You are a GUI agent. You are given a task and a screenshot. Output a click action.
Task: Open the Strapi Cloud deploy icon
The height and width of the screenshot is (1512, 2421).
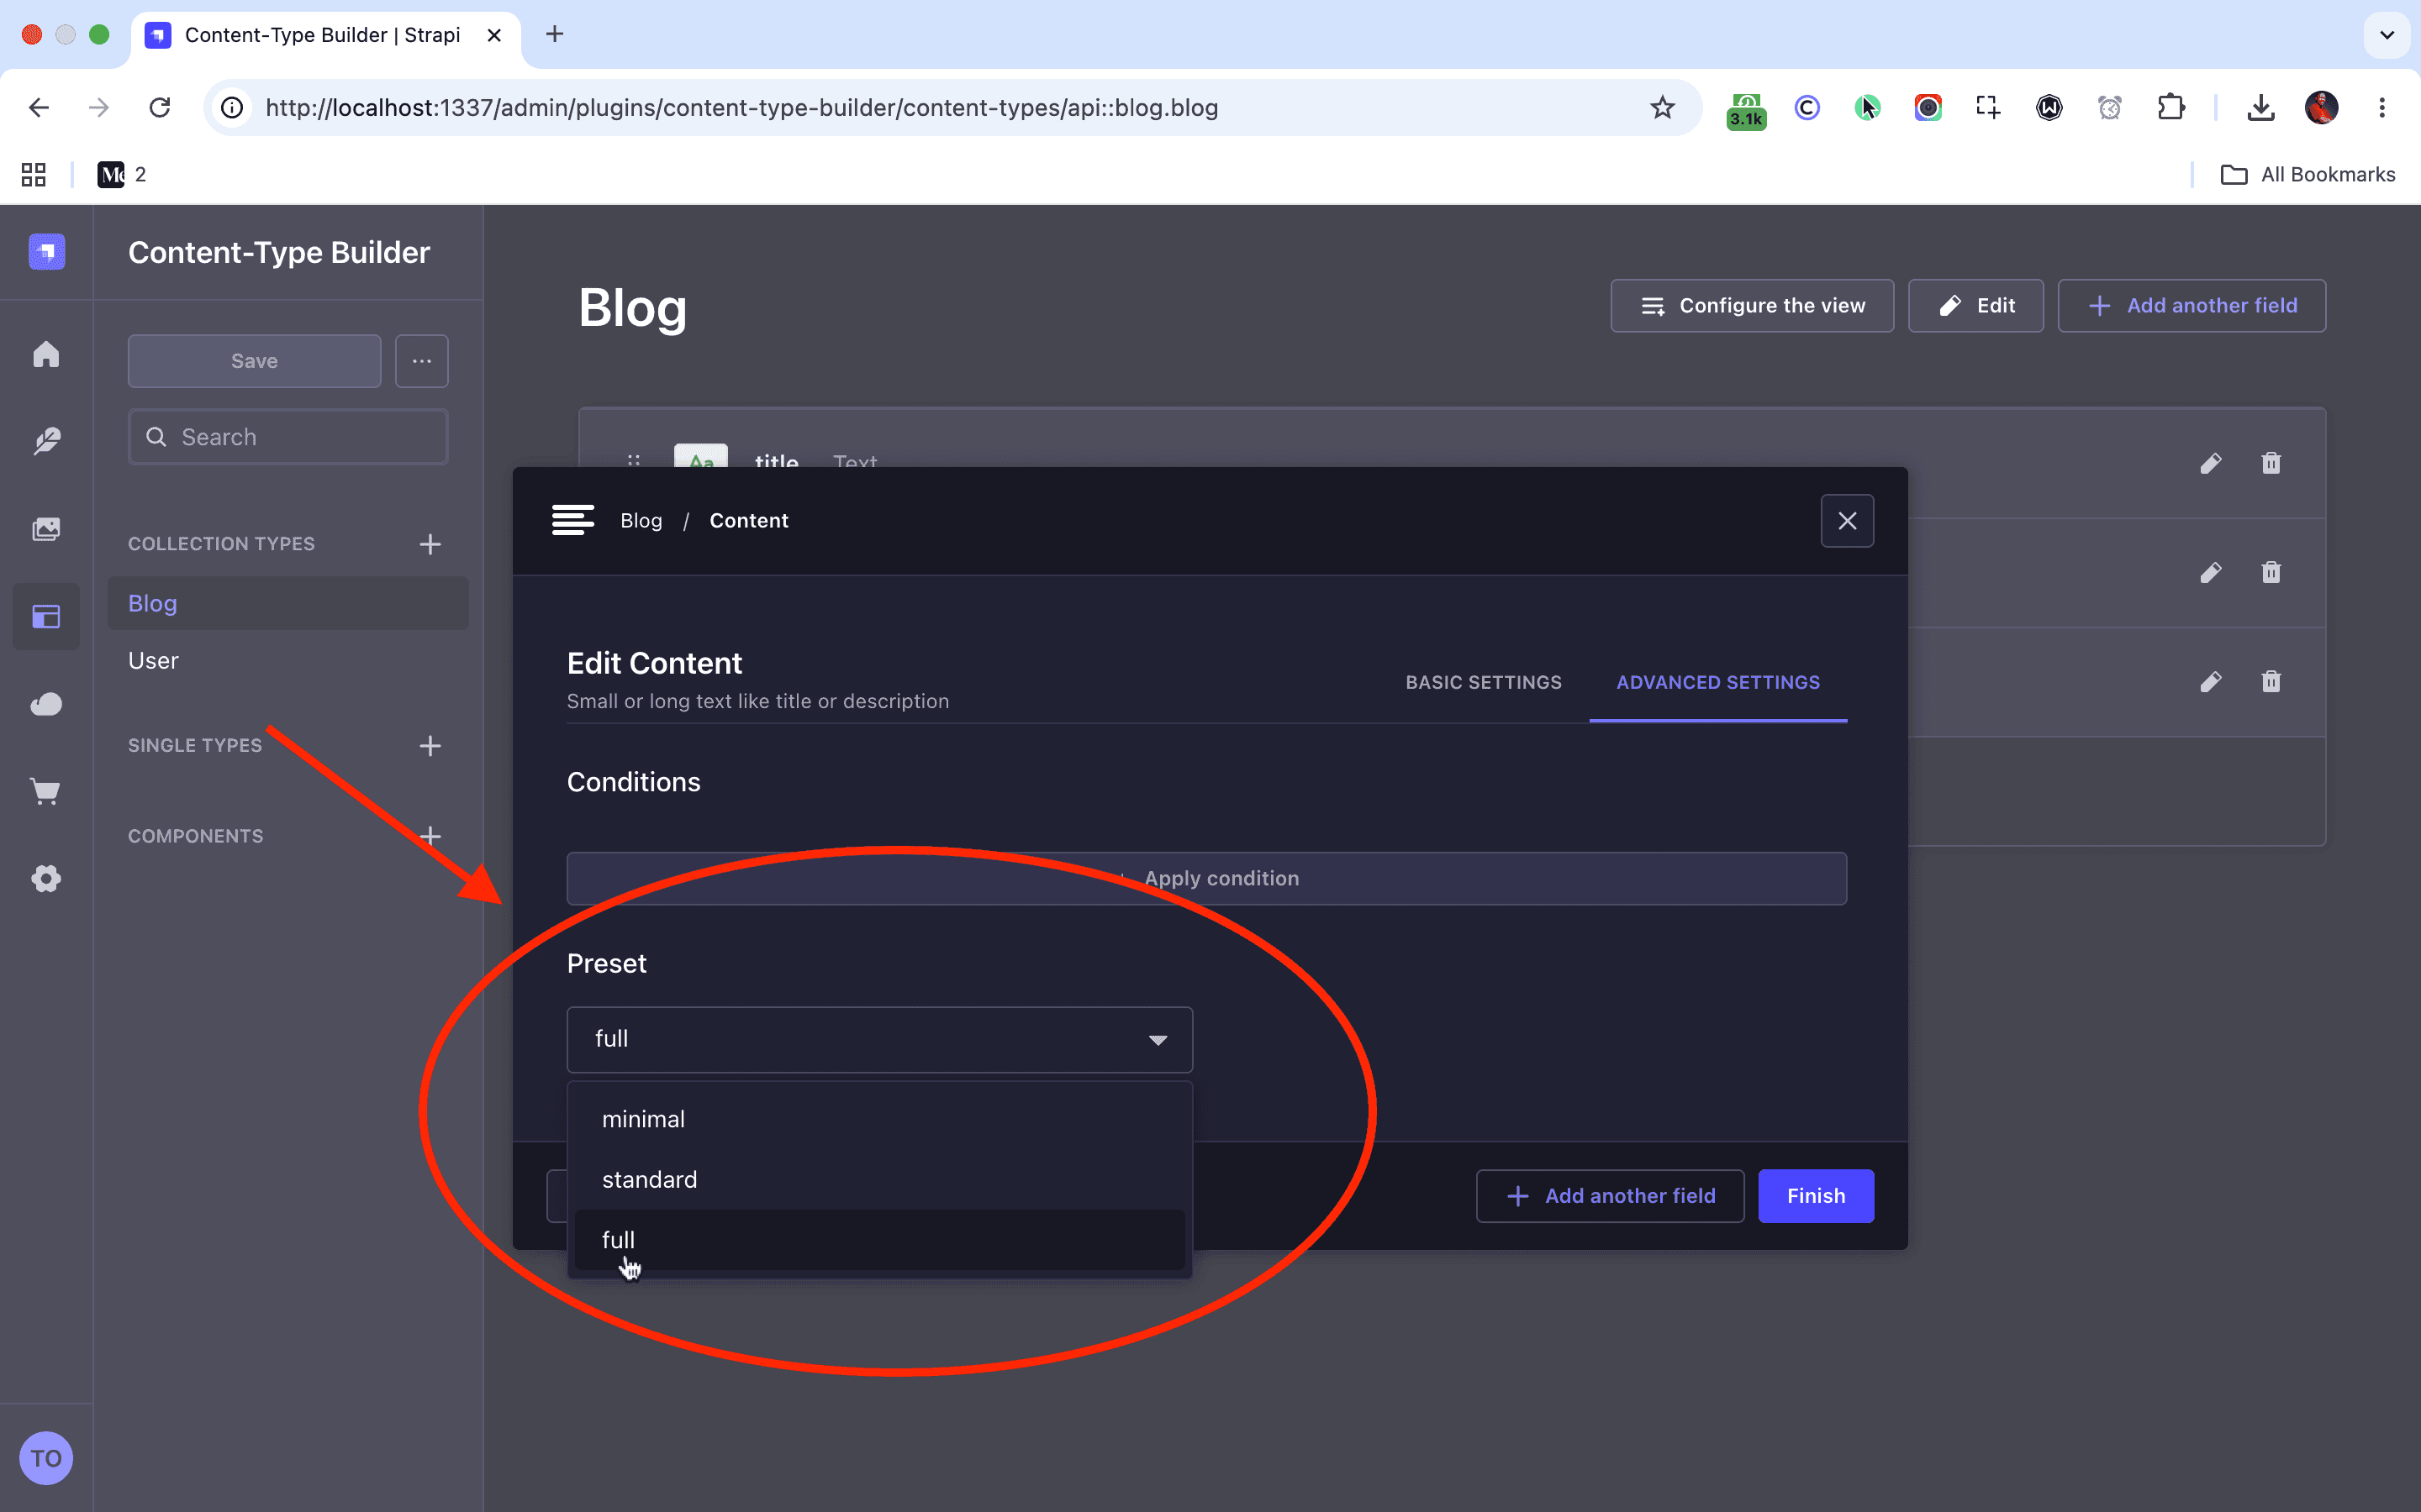(46, 704)
